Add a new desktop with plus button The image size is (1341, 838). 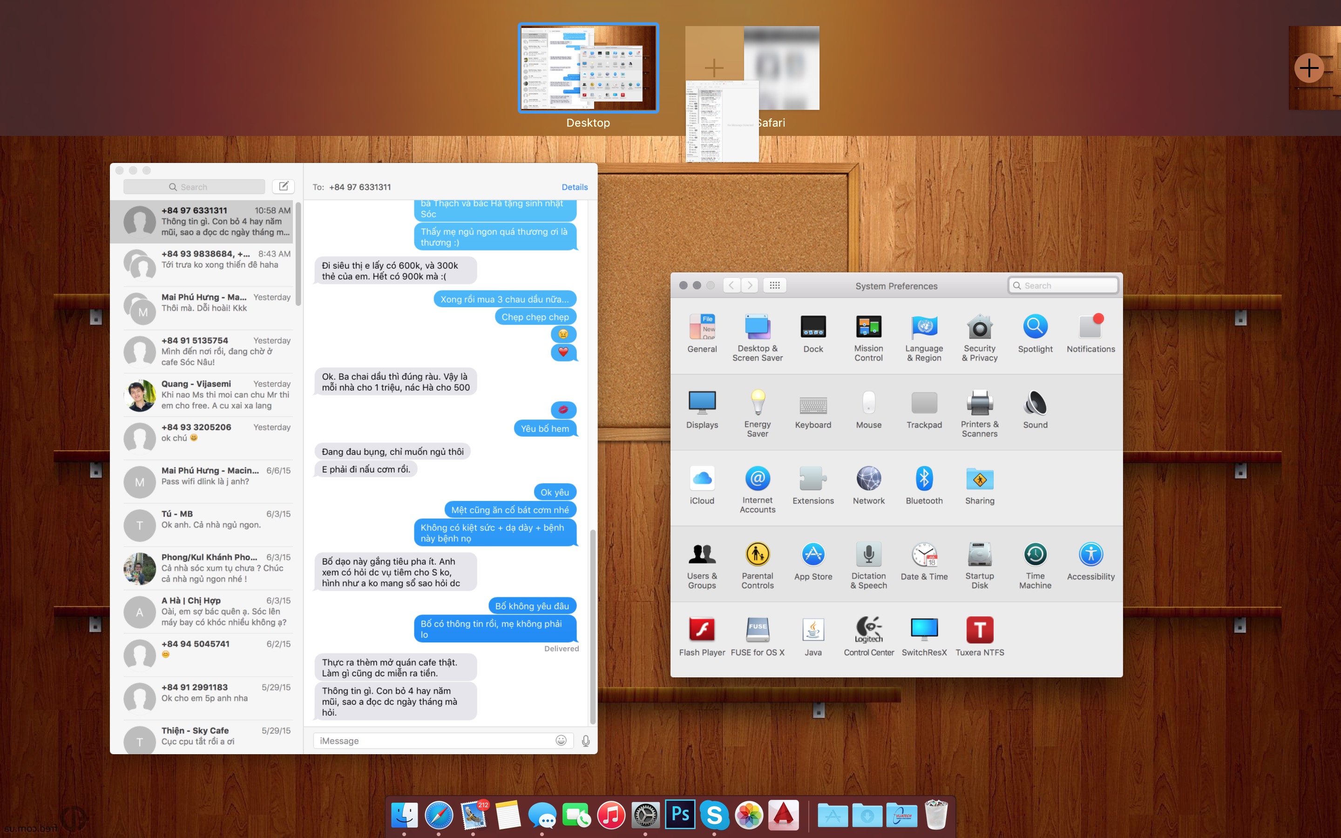coord(1308,68)
